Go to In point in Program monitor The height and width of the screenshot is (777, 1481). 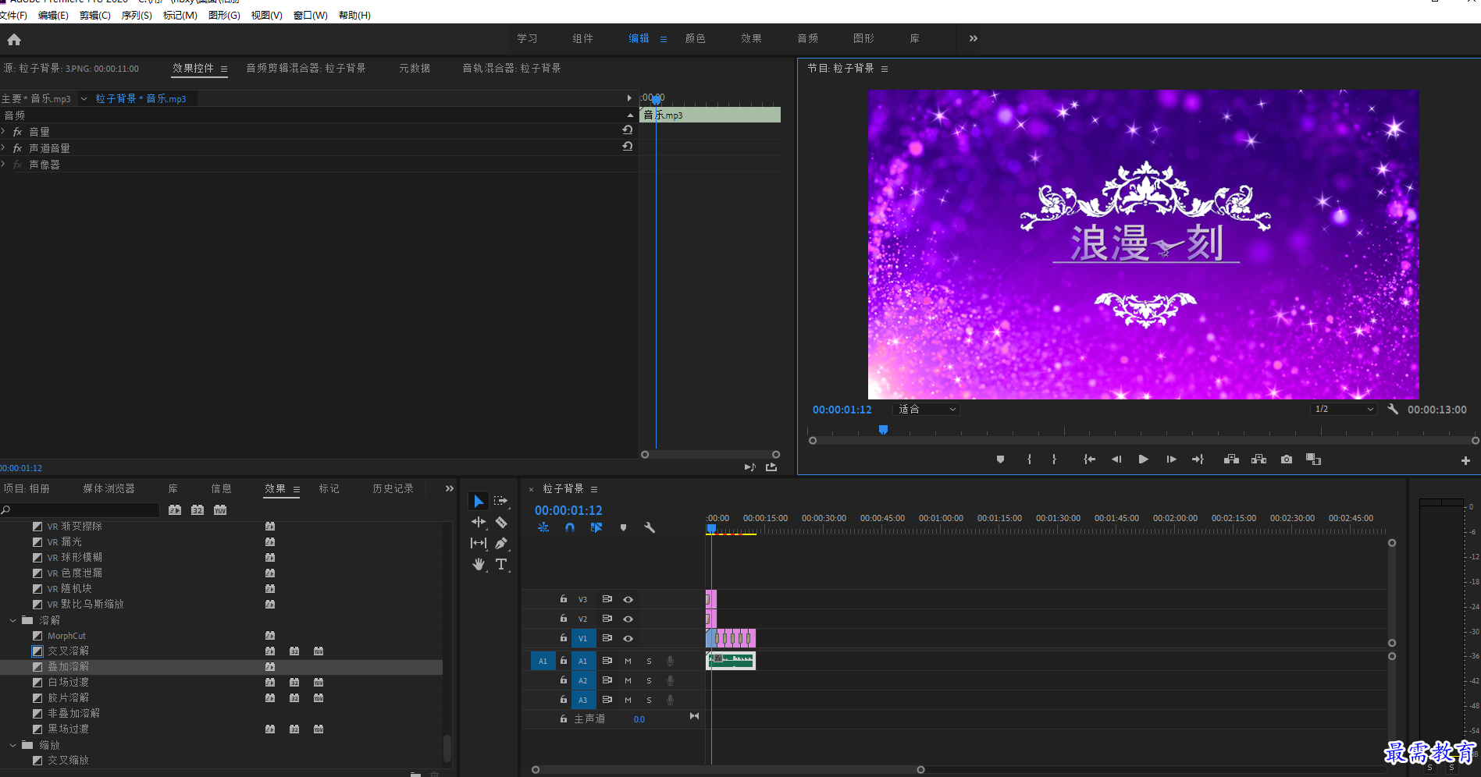click(x=1089, y=459)
